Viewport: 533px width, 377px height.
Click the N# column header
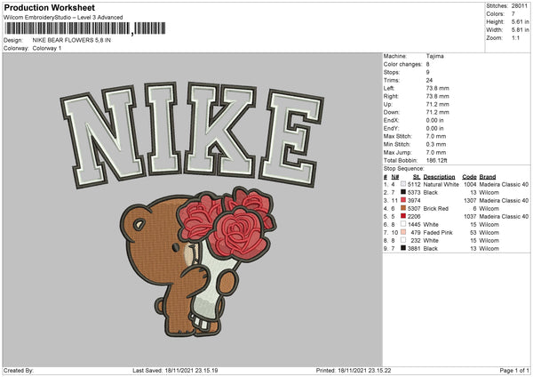395,177
